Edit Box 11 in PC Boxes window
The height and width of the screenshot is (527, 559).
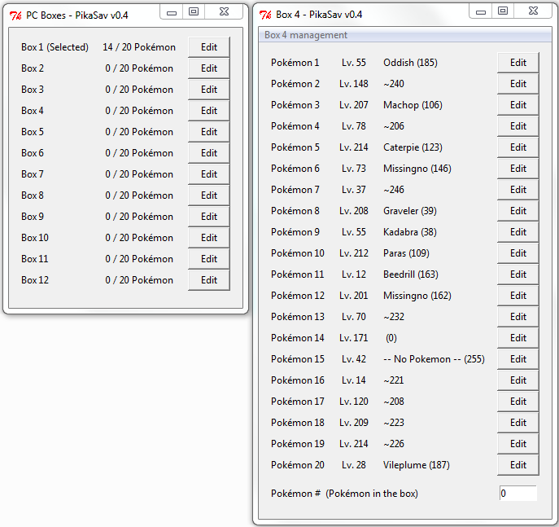click(x=209, y=259)
